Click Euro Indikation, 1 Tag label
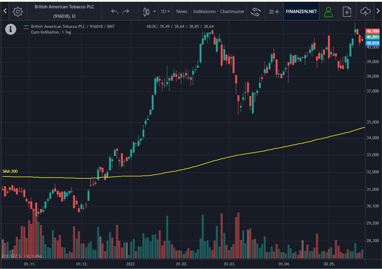Viewport: 382px width, 269px height. pyautogui.click(x=51, y=32)
